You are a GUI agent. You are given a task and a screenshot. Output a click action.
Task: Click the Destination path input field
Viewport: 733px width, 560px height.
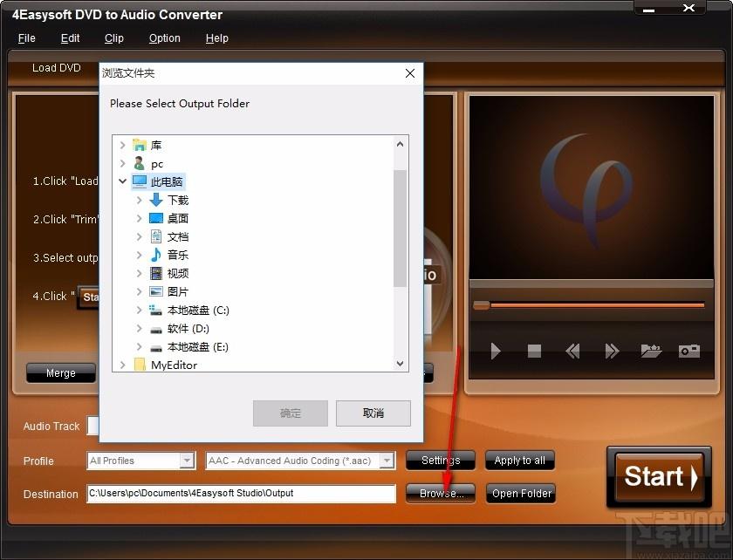[x=241, y=493]
